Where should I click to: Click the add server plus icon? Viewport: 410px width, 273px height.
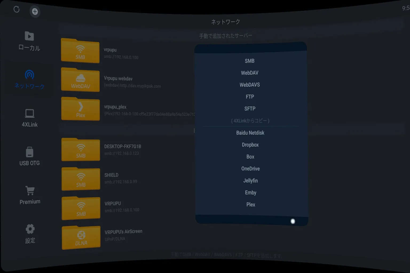click(35, 11)
